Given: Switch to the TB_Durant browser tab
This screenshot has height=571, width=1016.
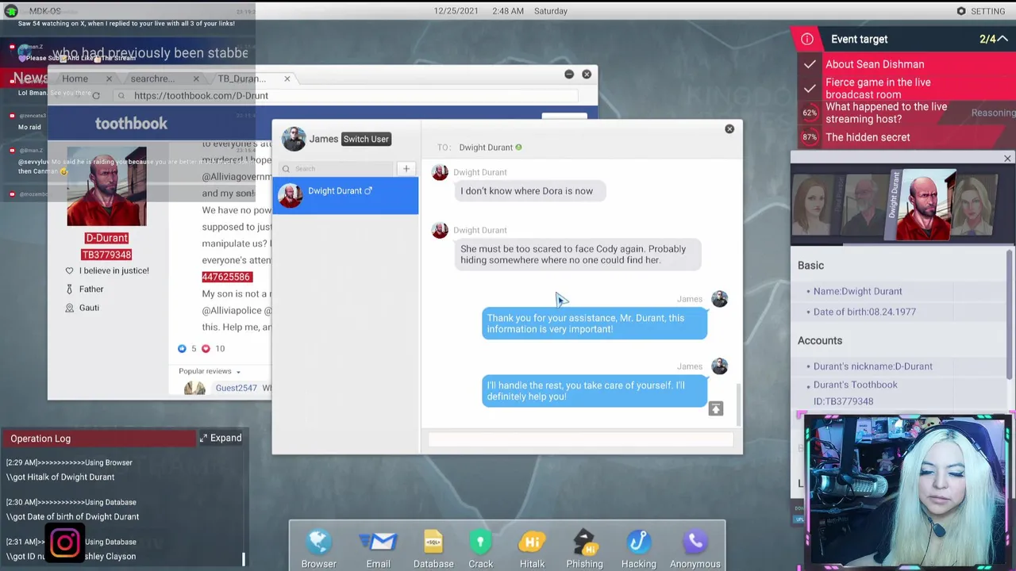Looking at the screenshot, I should (242, 79).
